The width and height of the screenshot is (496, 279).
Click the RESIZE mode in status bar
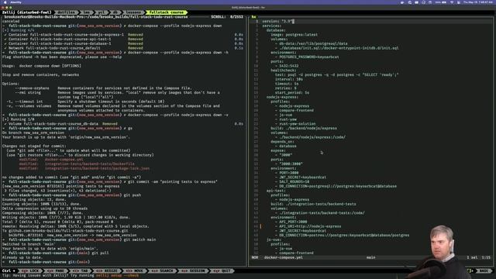(108, 270)
